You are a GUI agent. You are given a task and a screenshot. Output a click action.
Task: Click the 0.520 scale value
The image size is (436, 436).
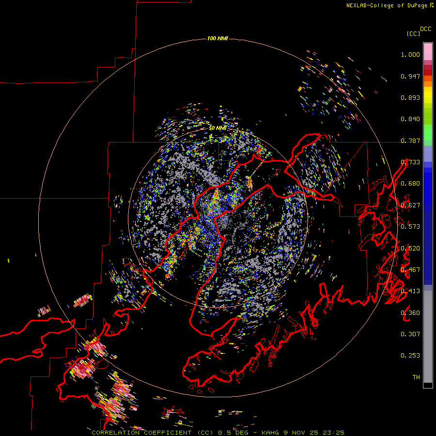(x=410, y=249)
